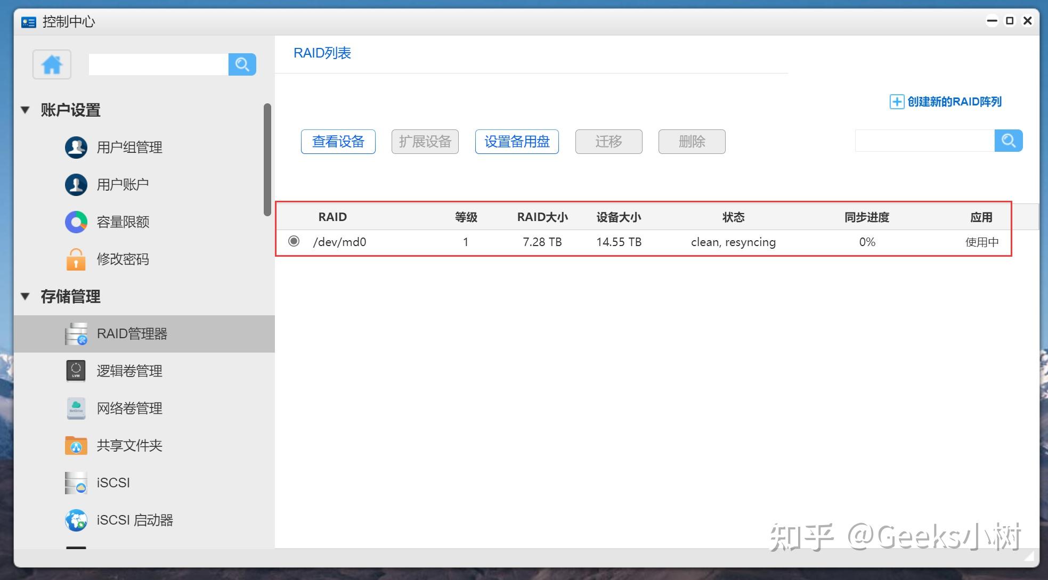Click create new RAID array link
This screenshot has width=1048, height=580.
coord(946,102)
